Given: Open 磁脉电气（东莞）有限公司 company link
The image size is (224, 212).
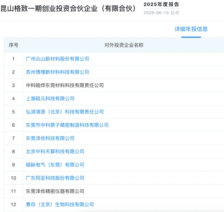Looking at the screenshot, I should click(55, 165).
